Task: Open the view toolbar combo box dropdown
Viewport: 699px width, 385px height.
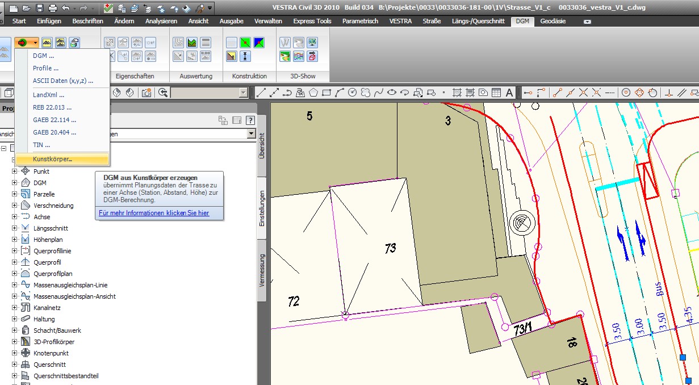Action: pyautogui.click(x=244, y=93)
